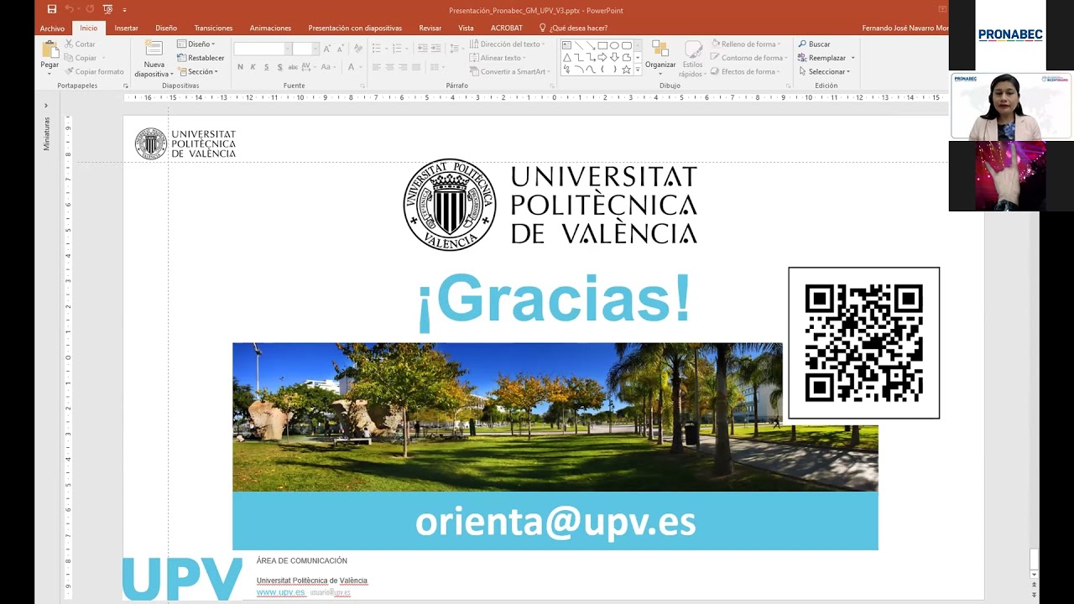Switch to the Insertar tab
The width and height of the screenshot is (1074, 604).
127,28
